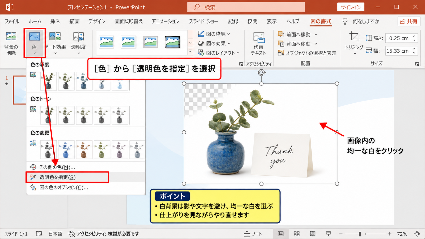The height and width of the screenshot is (239, 425).
Task: Click the 72% zoom level
Action: tap(402, 234)
